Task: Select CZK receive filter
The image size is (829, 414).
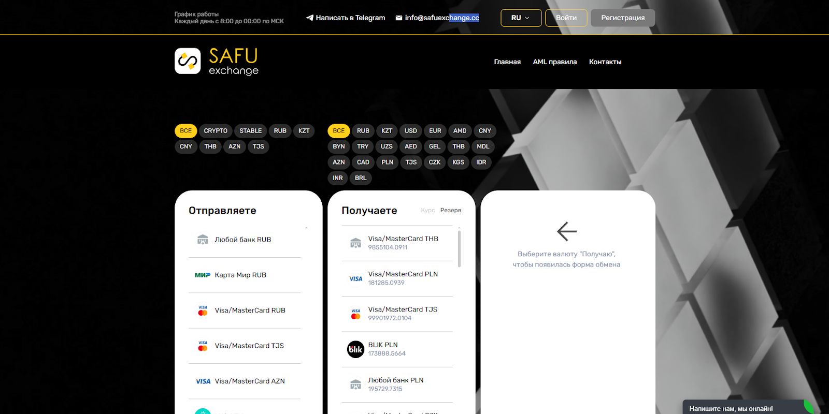Action: pyautogui.click(x=435, y=162)
